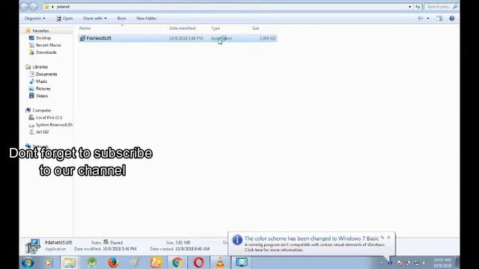Open the Pictures library

(43, 89)
